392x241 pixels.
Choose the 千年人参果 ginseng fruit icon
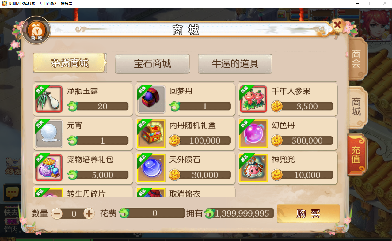pos(253,99)
